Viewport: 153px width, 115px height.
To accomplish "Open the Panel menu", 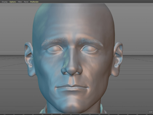I will 26,2.
